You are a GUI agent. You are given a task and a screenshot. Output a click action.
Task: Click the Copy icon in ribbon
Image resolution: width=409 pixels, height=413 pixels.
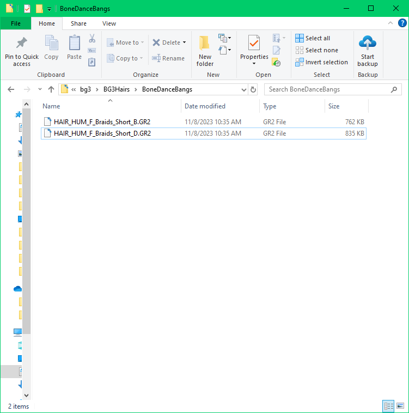[51, 44]
